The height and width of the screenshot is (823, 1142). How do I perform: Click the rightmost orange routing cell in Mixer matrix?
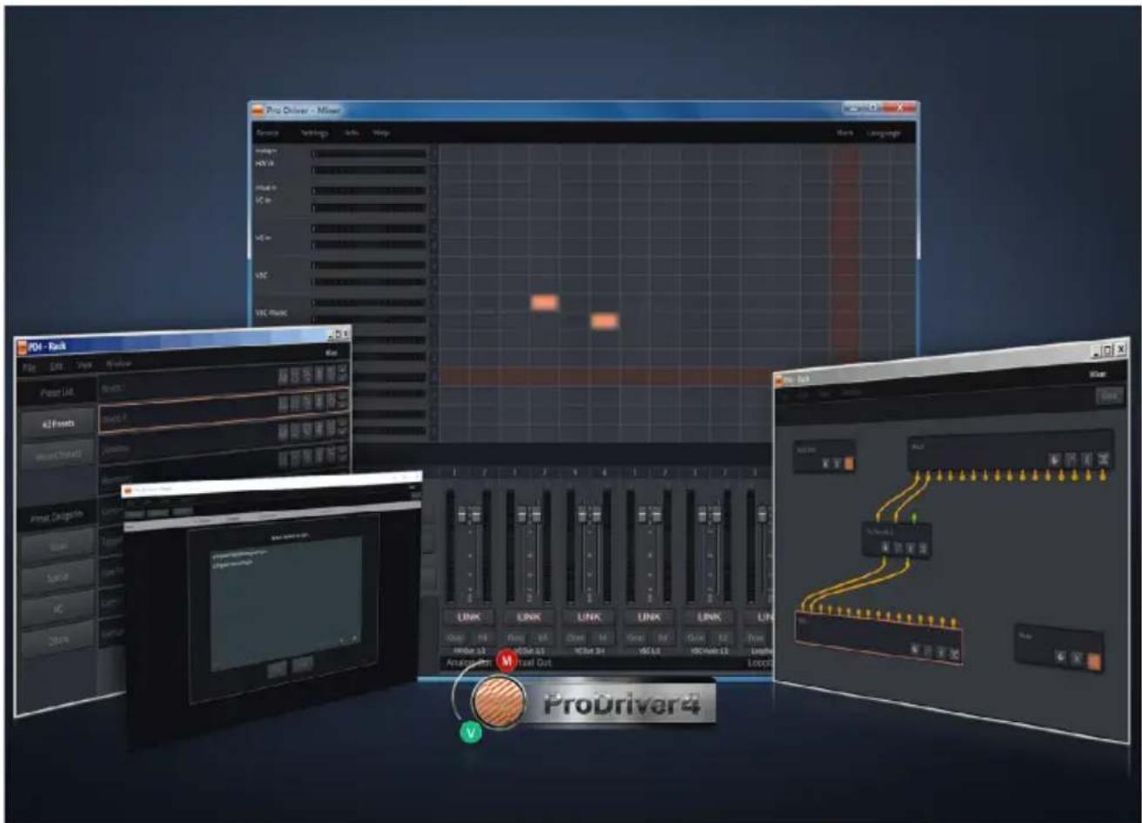tap(605, 320)
